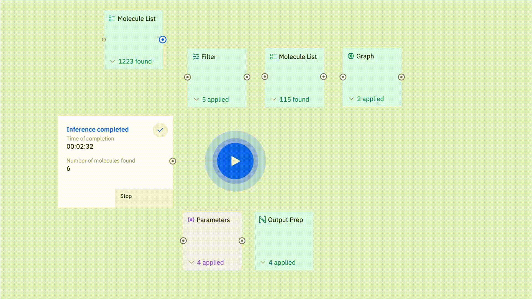Expand the 5 applied filter chevron
The width and height of the screenshot is (532, 299).
point(196,99)
